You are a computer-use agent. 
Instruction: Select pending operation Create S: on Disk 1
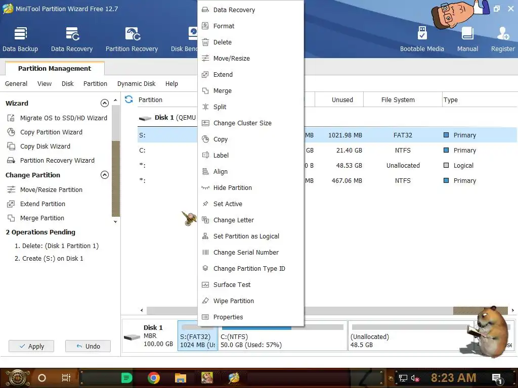click(x=49, y=258)
